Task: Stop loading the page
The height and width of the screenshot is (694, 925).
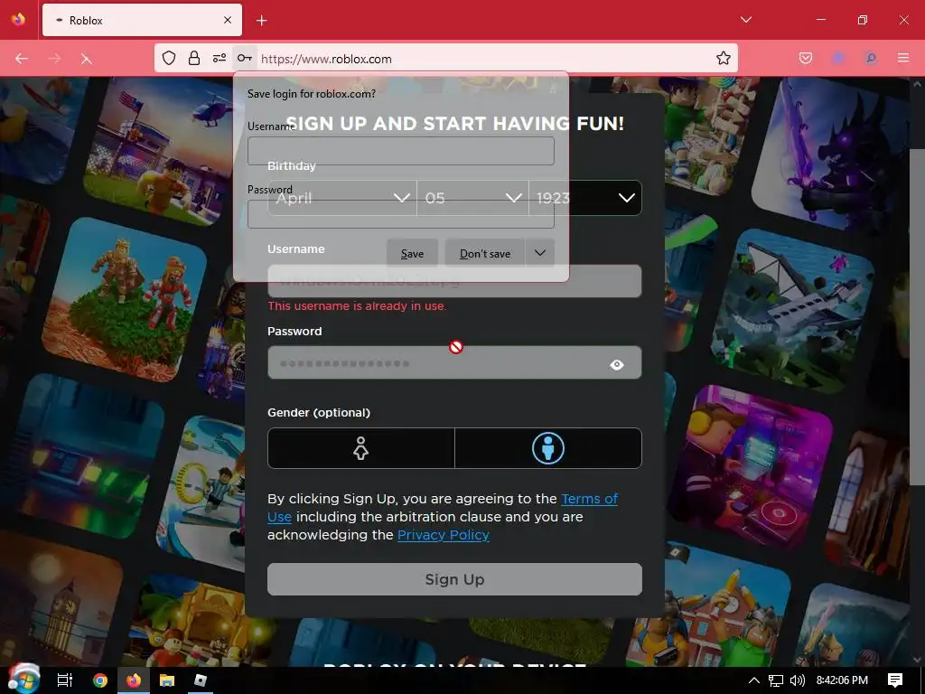Action: tap(86, 59)
